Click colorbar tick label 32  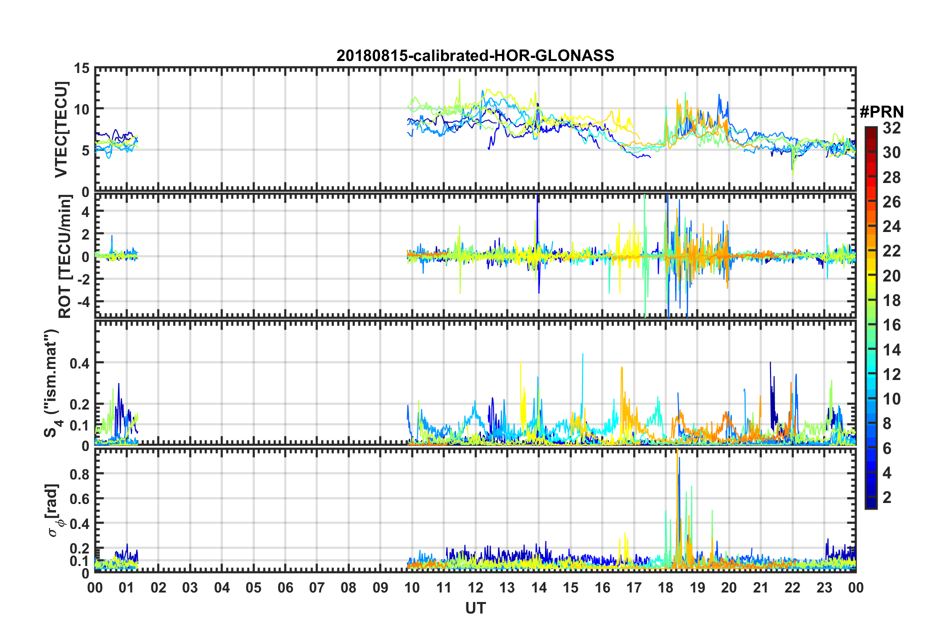coord(891,128)
